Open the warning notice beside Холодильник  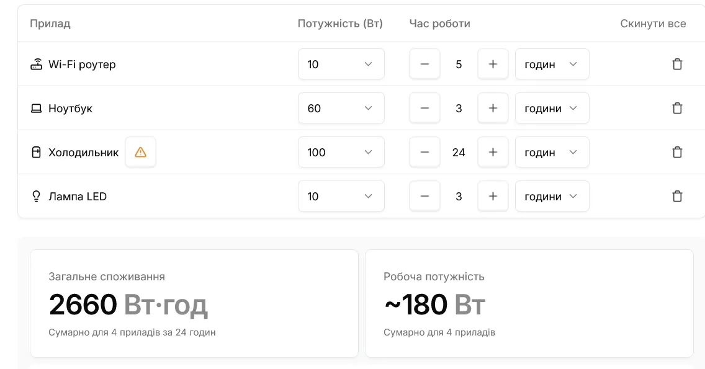(140, 151)
